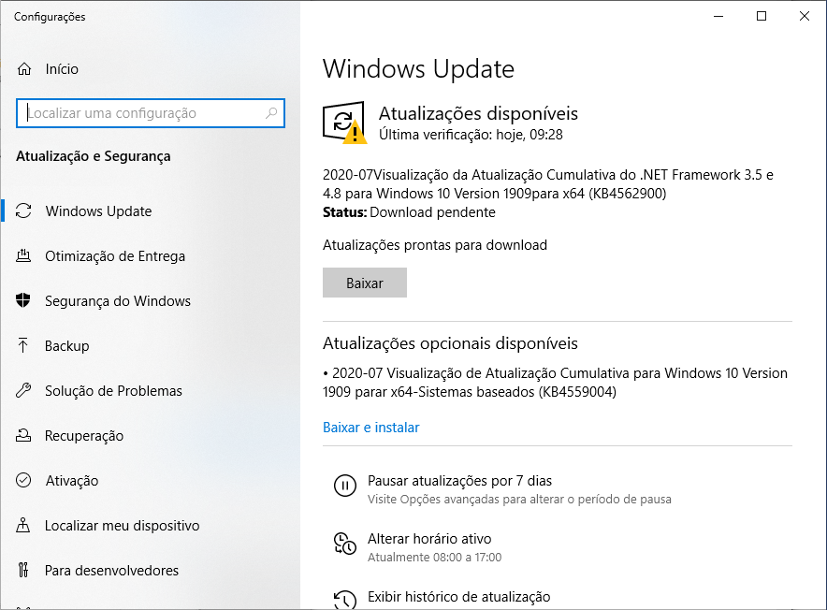
Task: Click the Ativação checkmark circle icon
Action: point(23,480)
